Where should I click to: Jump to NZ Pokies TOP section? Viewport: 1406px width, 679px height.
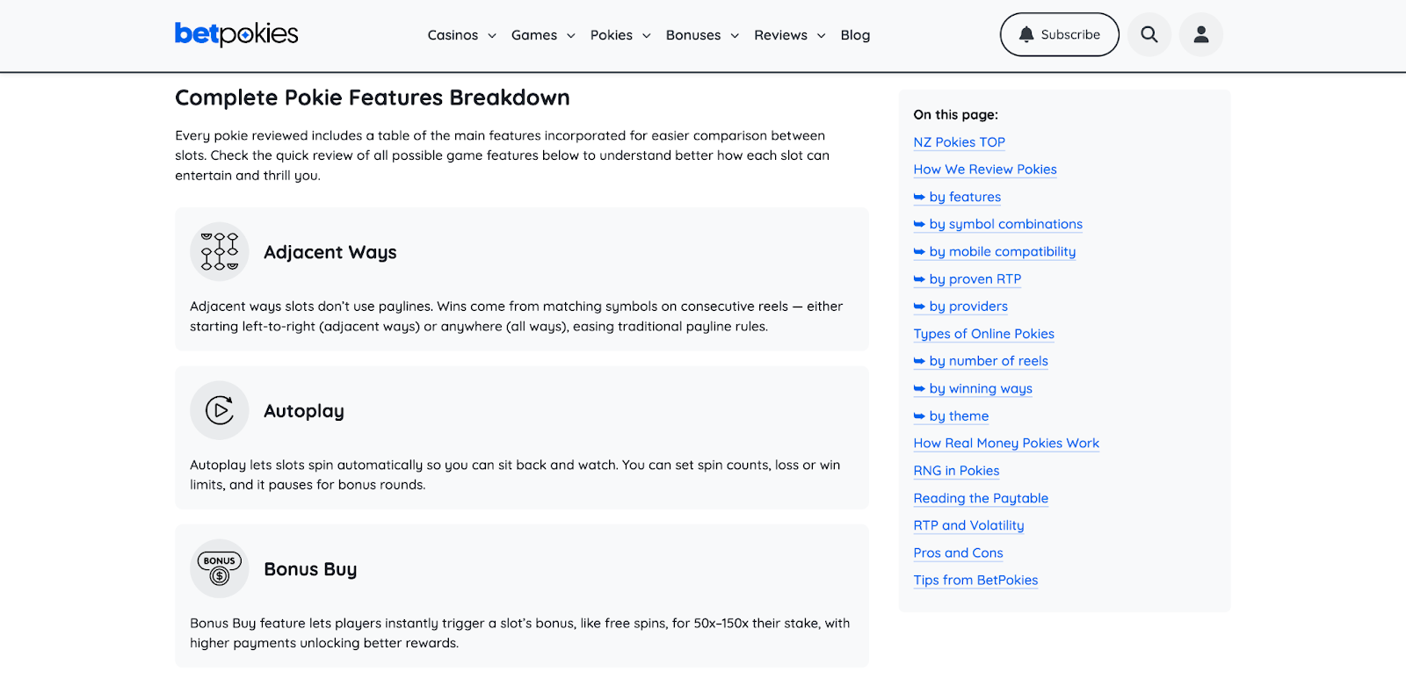click(959, 142)
